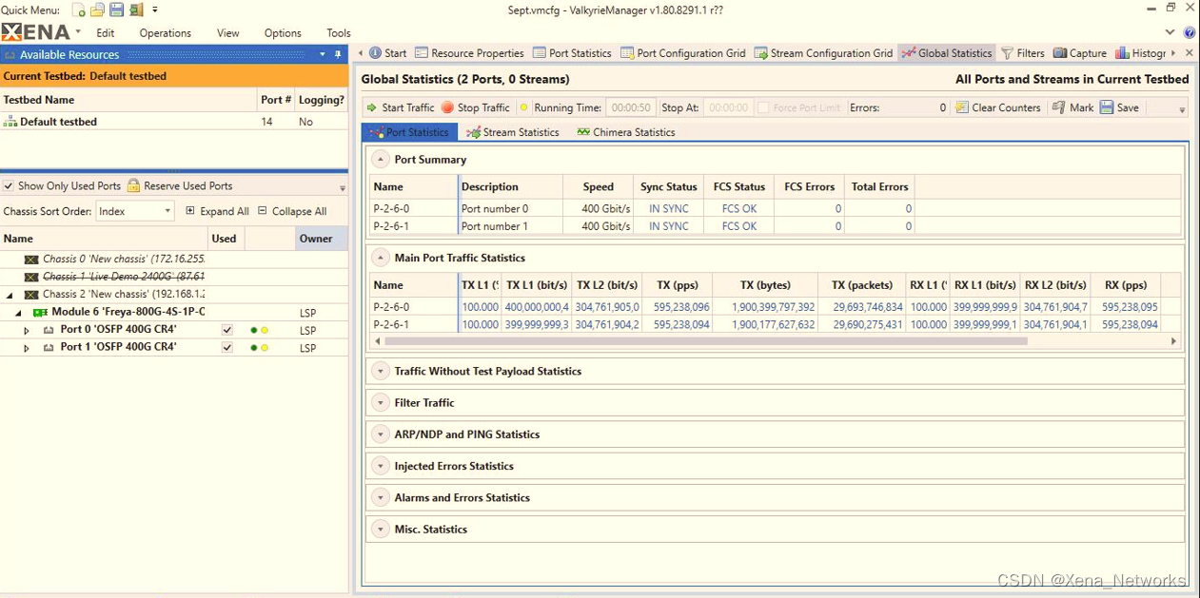This screenshot has height=598, width=1200.
Task: Open the statistics toolbar overflow arrow
Action: 1182,109
